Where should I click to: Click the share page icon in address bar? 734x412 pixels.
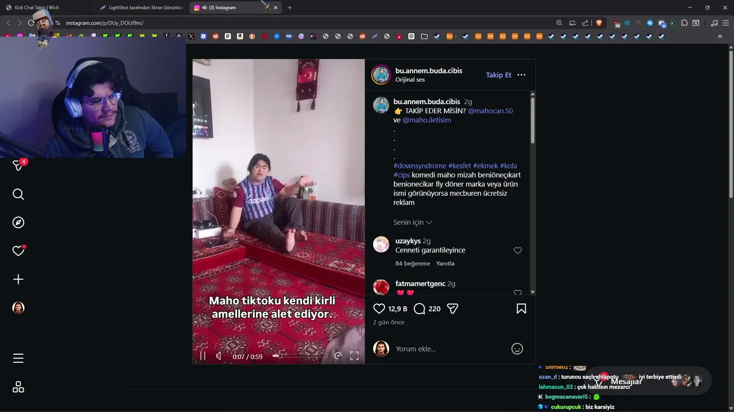[x=585, y=23]
